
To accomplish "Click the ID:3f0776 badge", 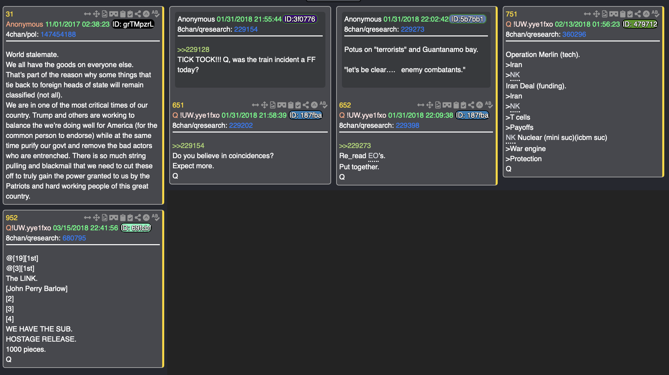I will tap(300, 19).
